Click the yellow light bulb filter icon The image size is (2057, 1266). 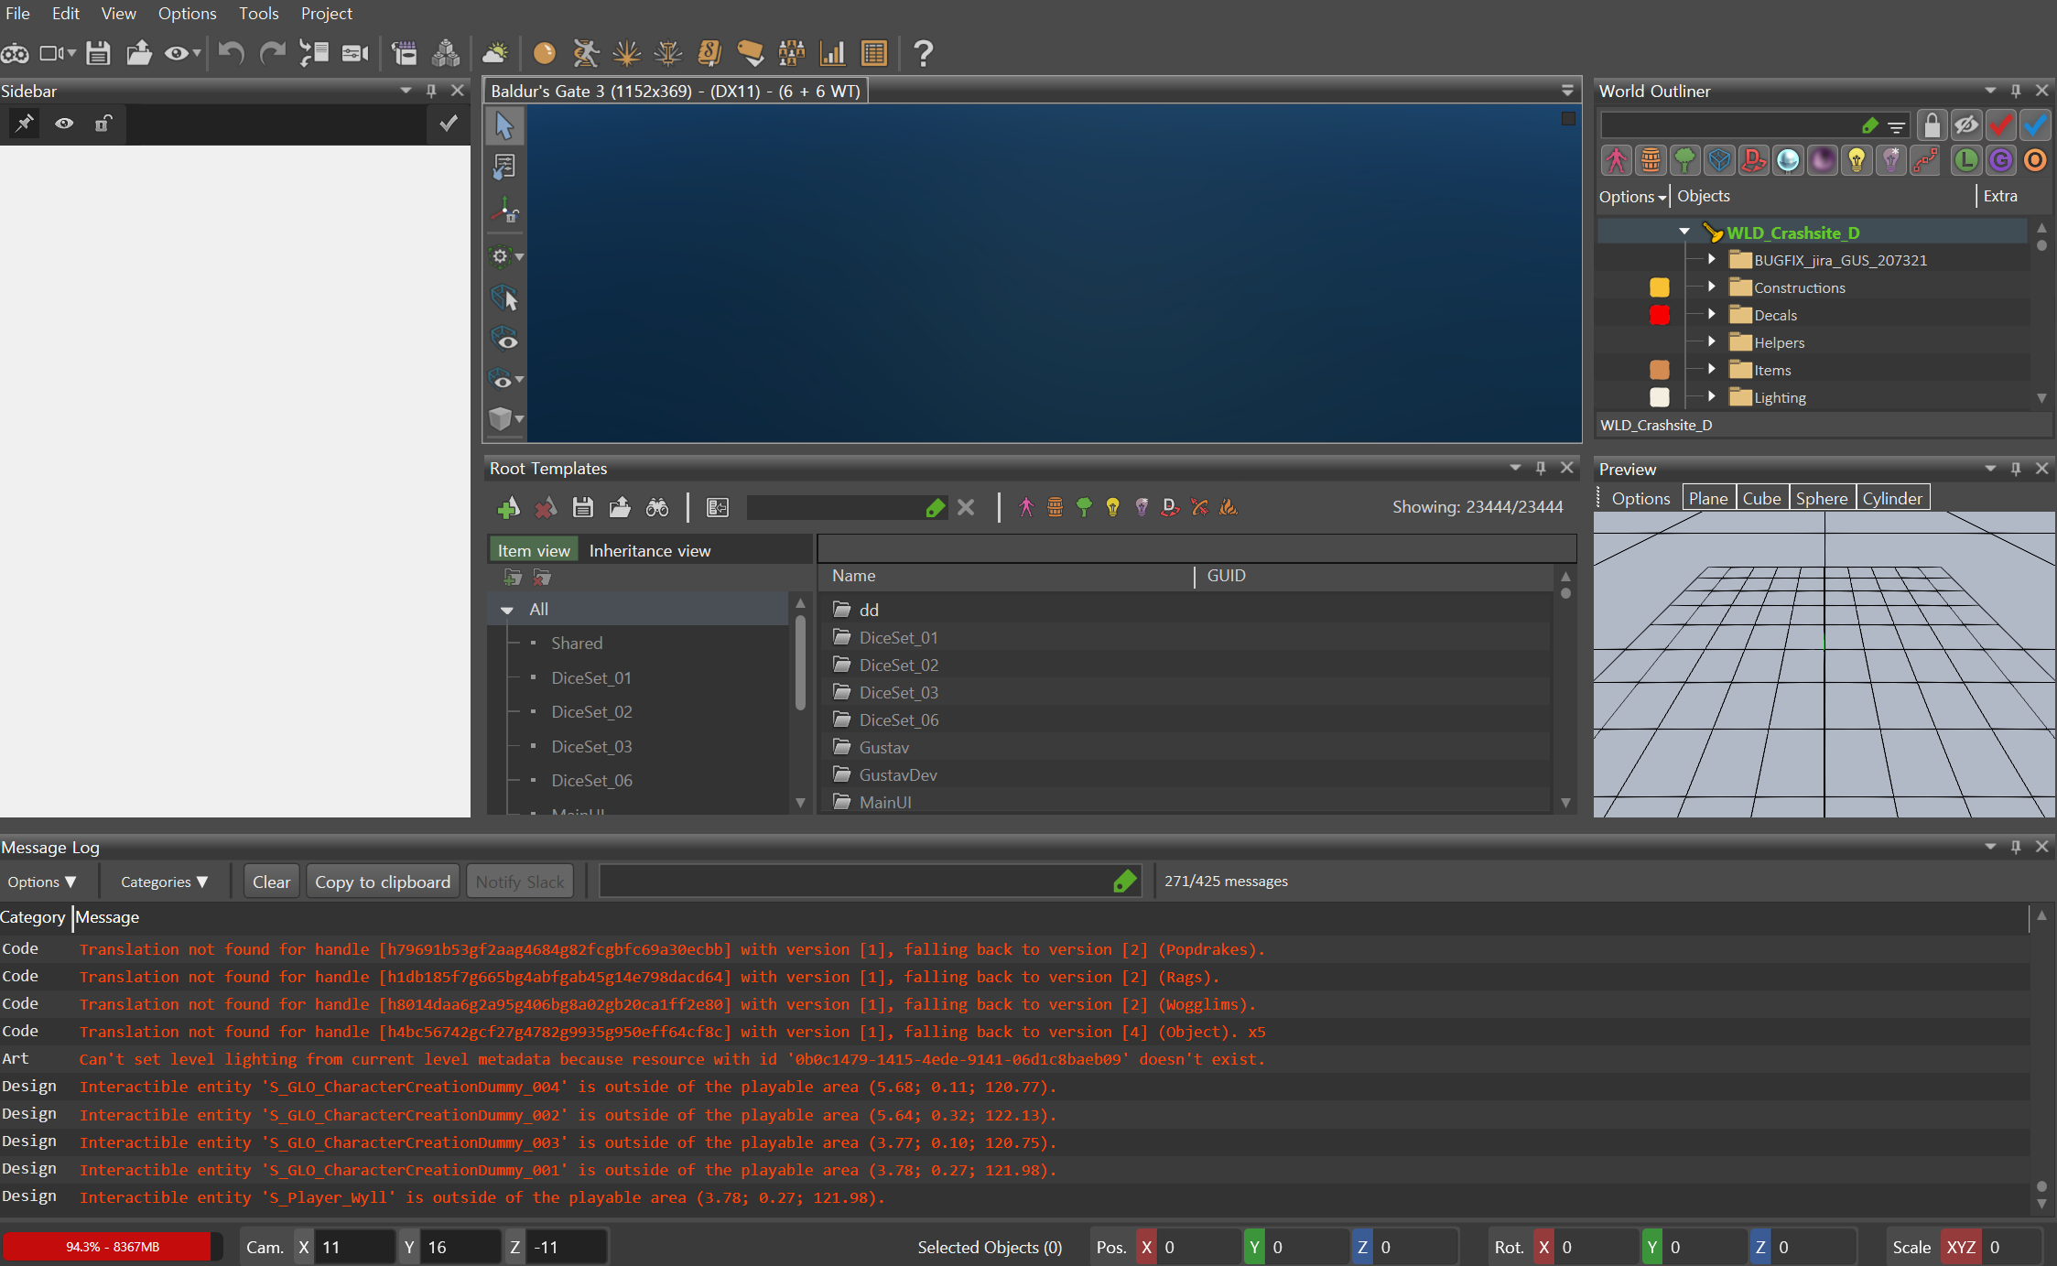pos(1856,160)
